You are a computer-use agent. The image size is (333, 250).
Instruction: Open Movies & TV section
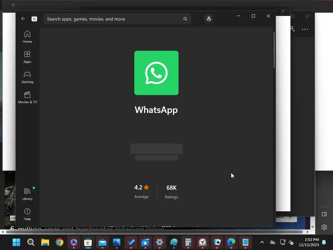27,98
